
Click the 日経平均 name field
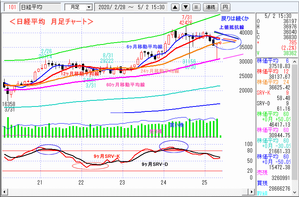tap(40, 8)
